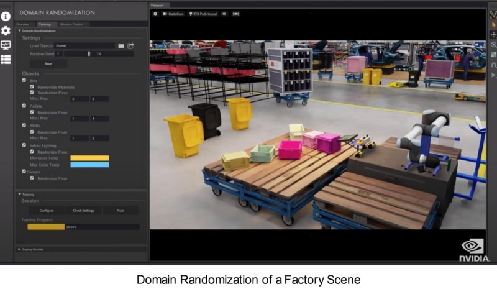Uncheck the Bins objects checkbox
This screenshot has height=289, width=497.
pyautogui.click(x=24, y=80)
